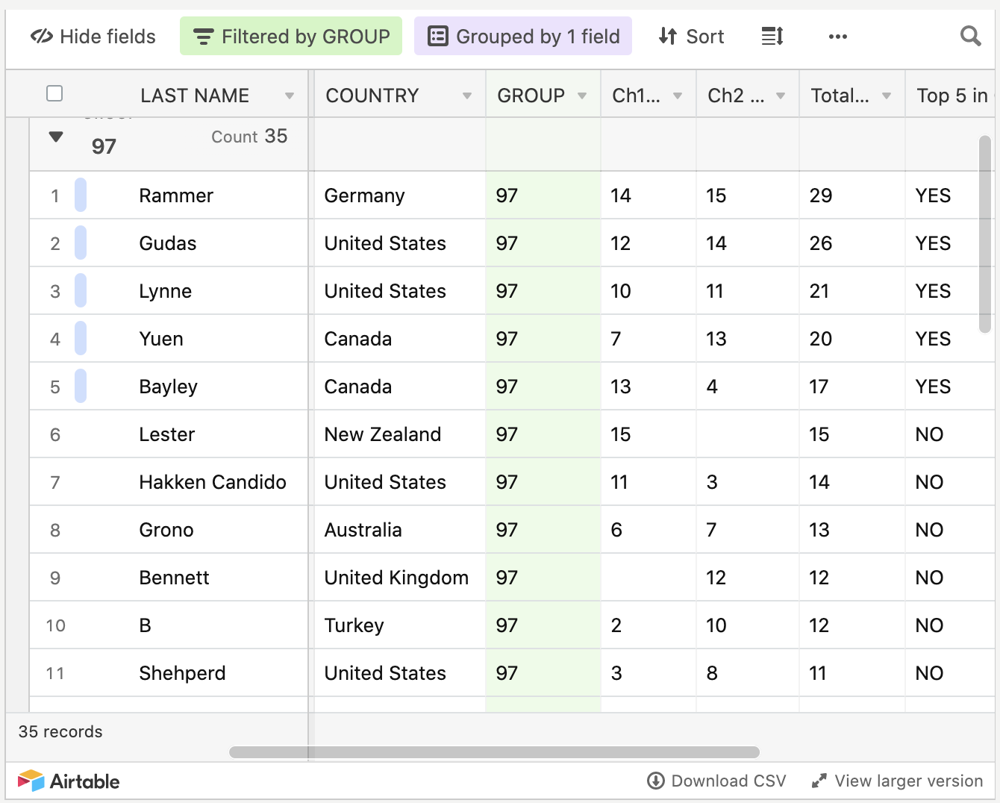Open the LAST NAME column dropdown
Screen dimensions: 1000x803
[290, 96]
